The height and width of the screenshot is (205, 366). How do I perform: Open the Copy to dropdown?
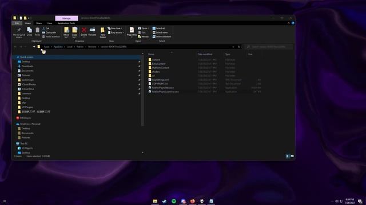coord(74,32)
